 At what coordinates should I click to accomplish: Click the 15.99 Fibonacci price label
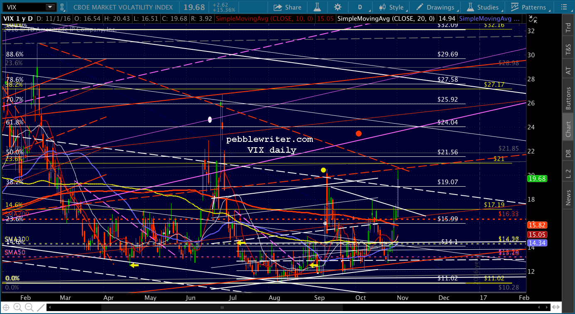448,219
